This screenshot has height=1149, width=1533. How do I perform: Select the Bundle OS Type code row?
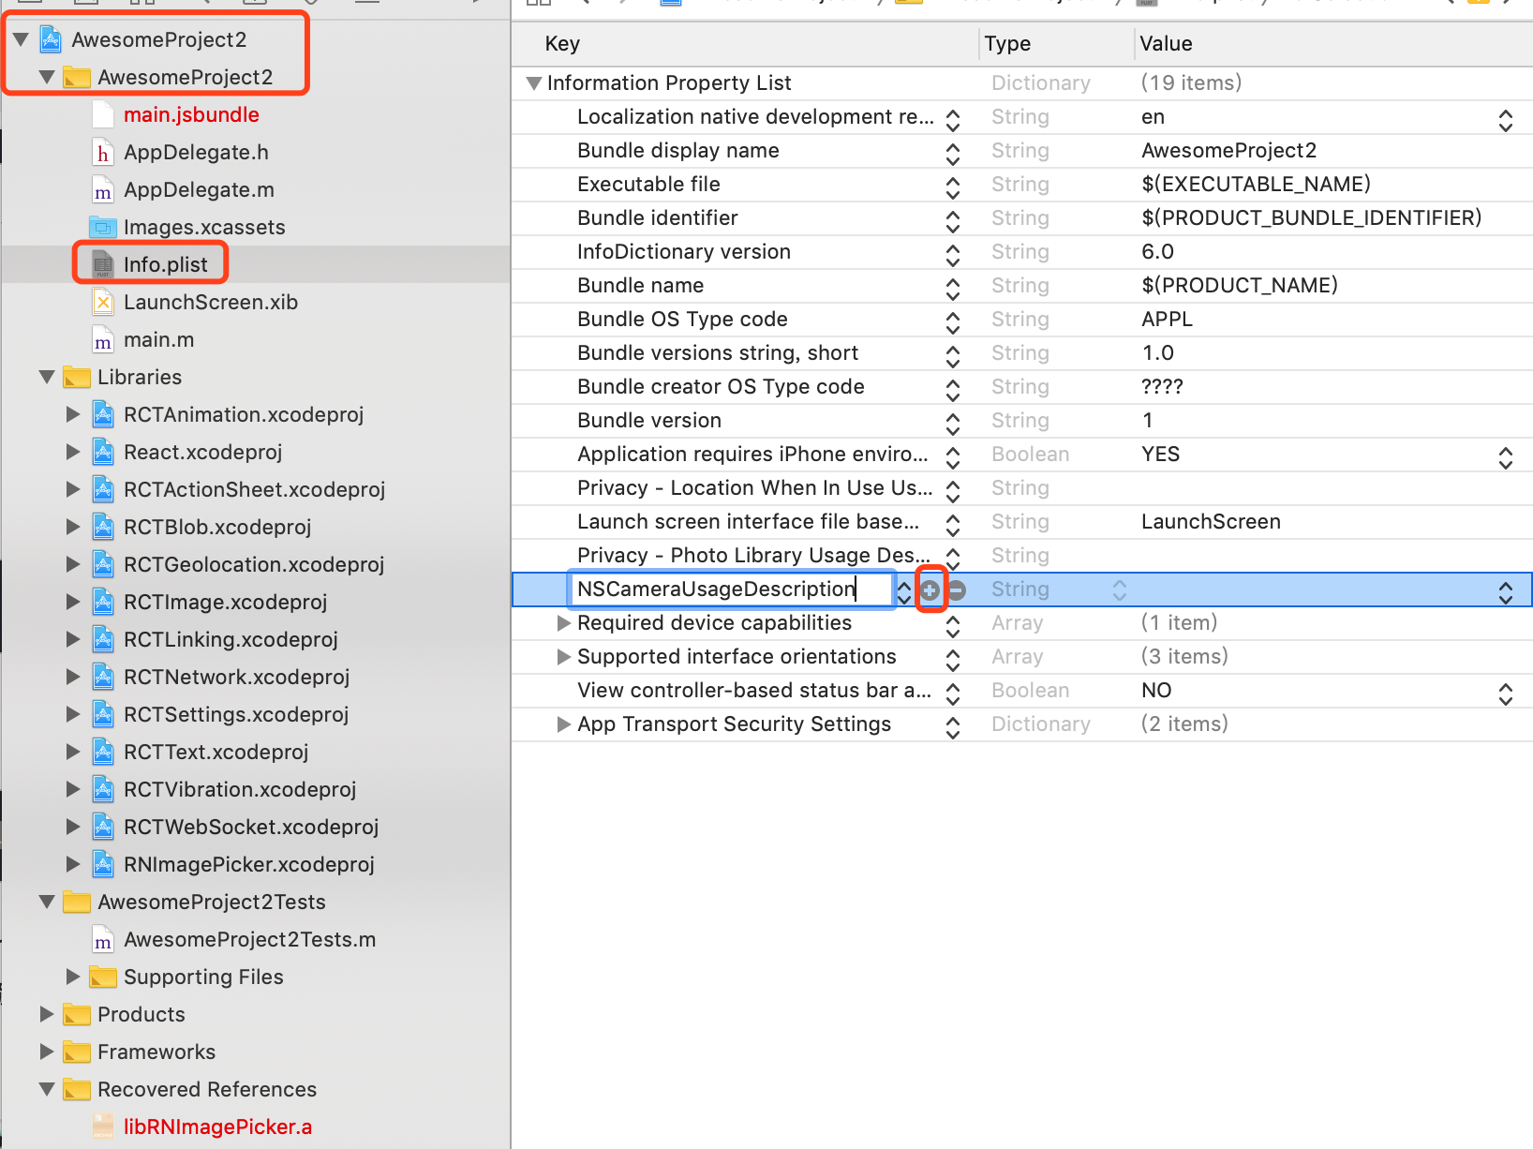click(x=1021, y=320)
